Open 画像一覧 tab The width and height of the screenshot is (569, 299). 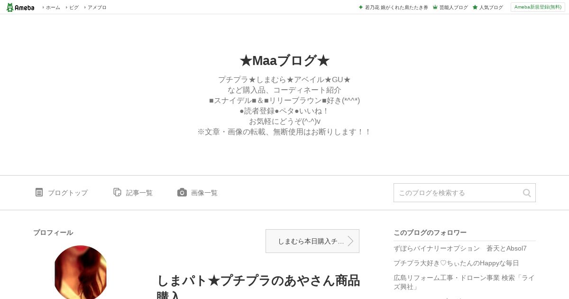coord(204,193)
